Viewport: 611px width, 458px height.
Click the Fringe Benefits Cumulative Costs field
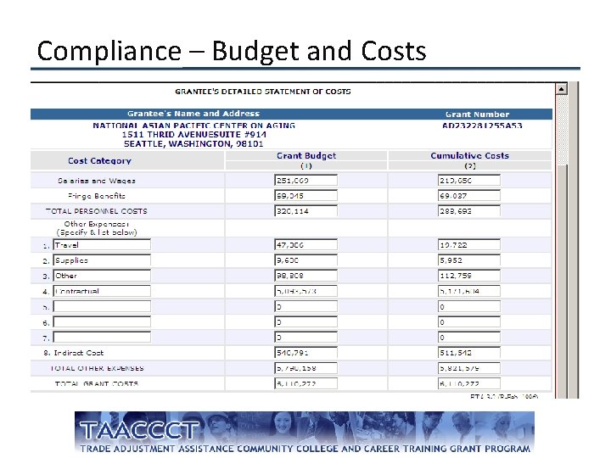tap(469, 196)
